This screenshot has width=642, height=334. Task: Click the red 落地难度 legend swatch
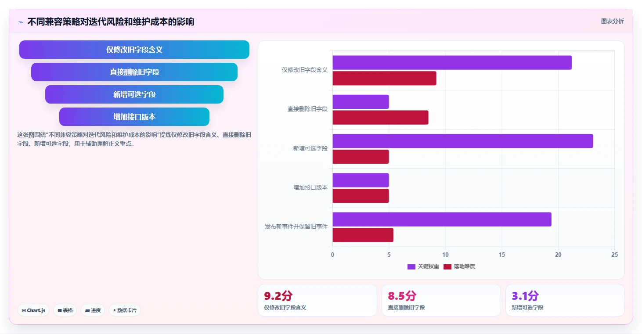coord(447,267)
